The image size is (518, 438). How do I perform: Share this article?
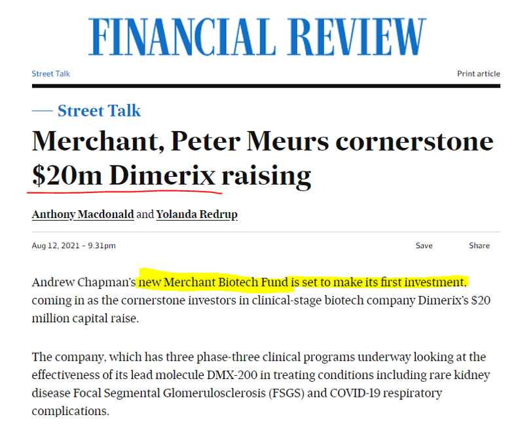click(x=479, y=246)
